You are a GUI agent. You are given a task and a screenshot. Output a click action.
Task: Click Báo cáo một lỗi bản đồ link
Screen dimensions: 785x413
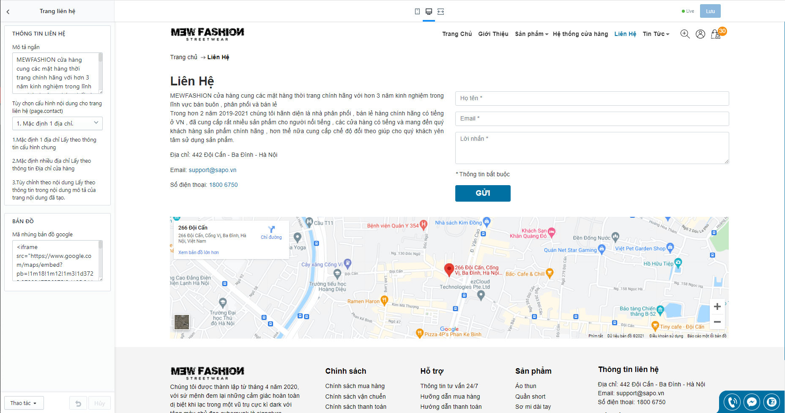[707, 336]
